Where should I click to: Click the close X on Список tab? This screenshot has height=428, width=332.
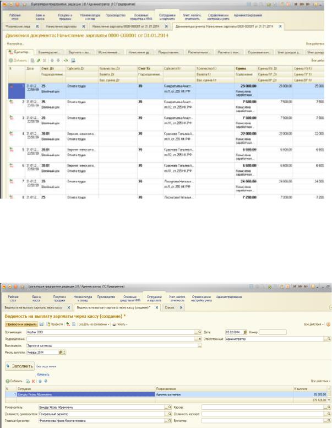coord(181,307)
